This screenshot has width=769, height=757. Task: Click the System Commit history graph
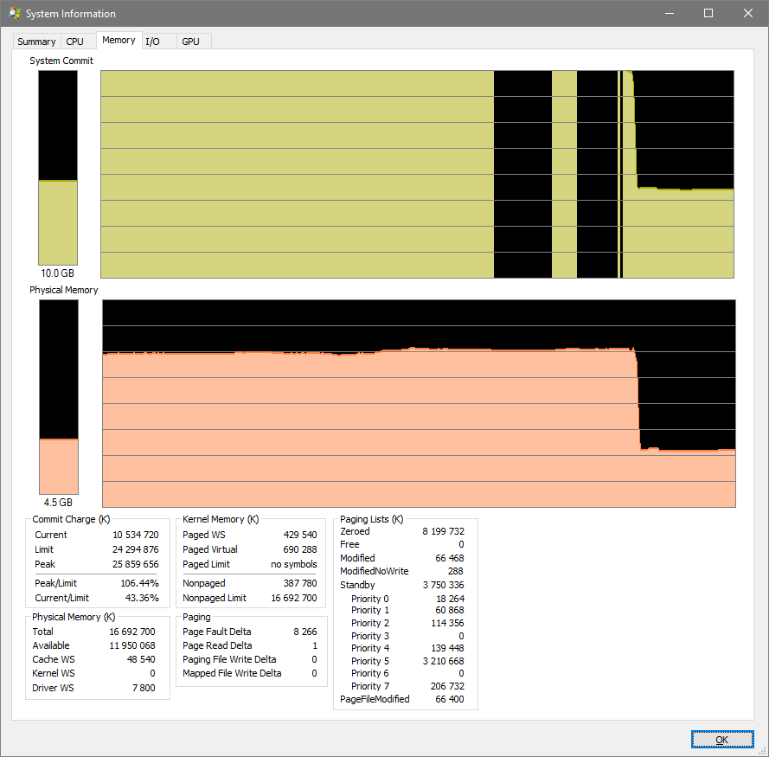click(417, 174)
